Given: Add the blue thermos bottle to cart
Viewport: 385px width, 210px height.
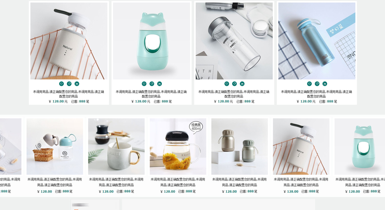Looking at the screenshot, I should pos(325,84).
